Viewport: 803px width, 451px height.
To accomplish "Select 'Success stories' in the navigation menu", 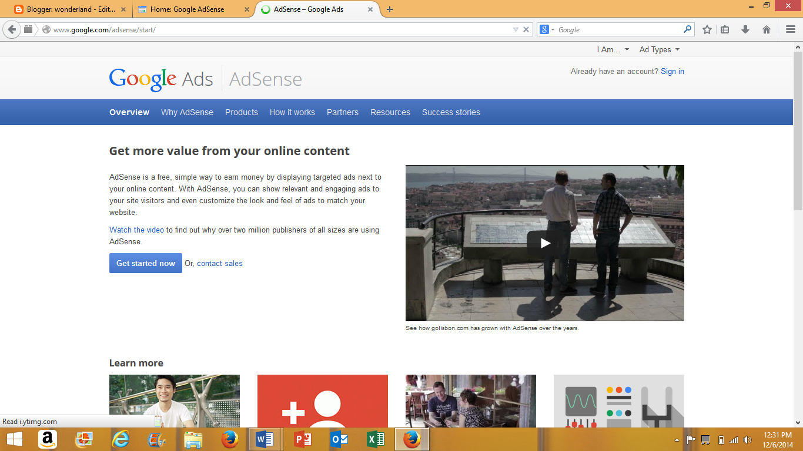I will tap(451, 112).
